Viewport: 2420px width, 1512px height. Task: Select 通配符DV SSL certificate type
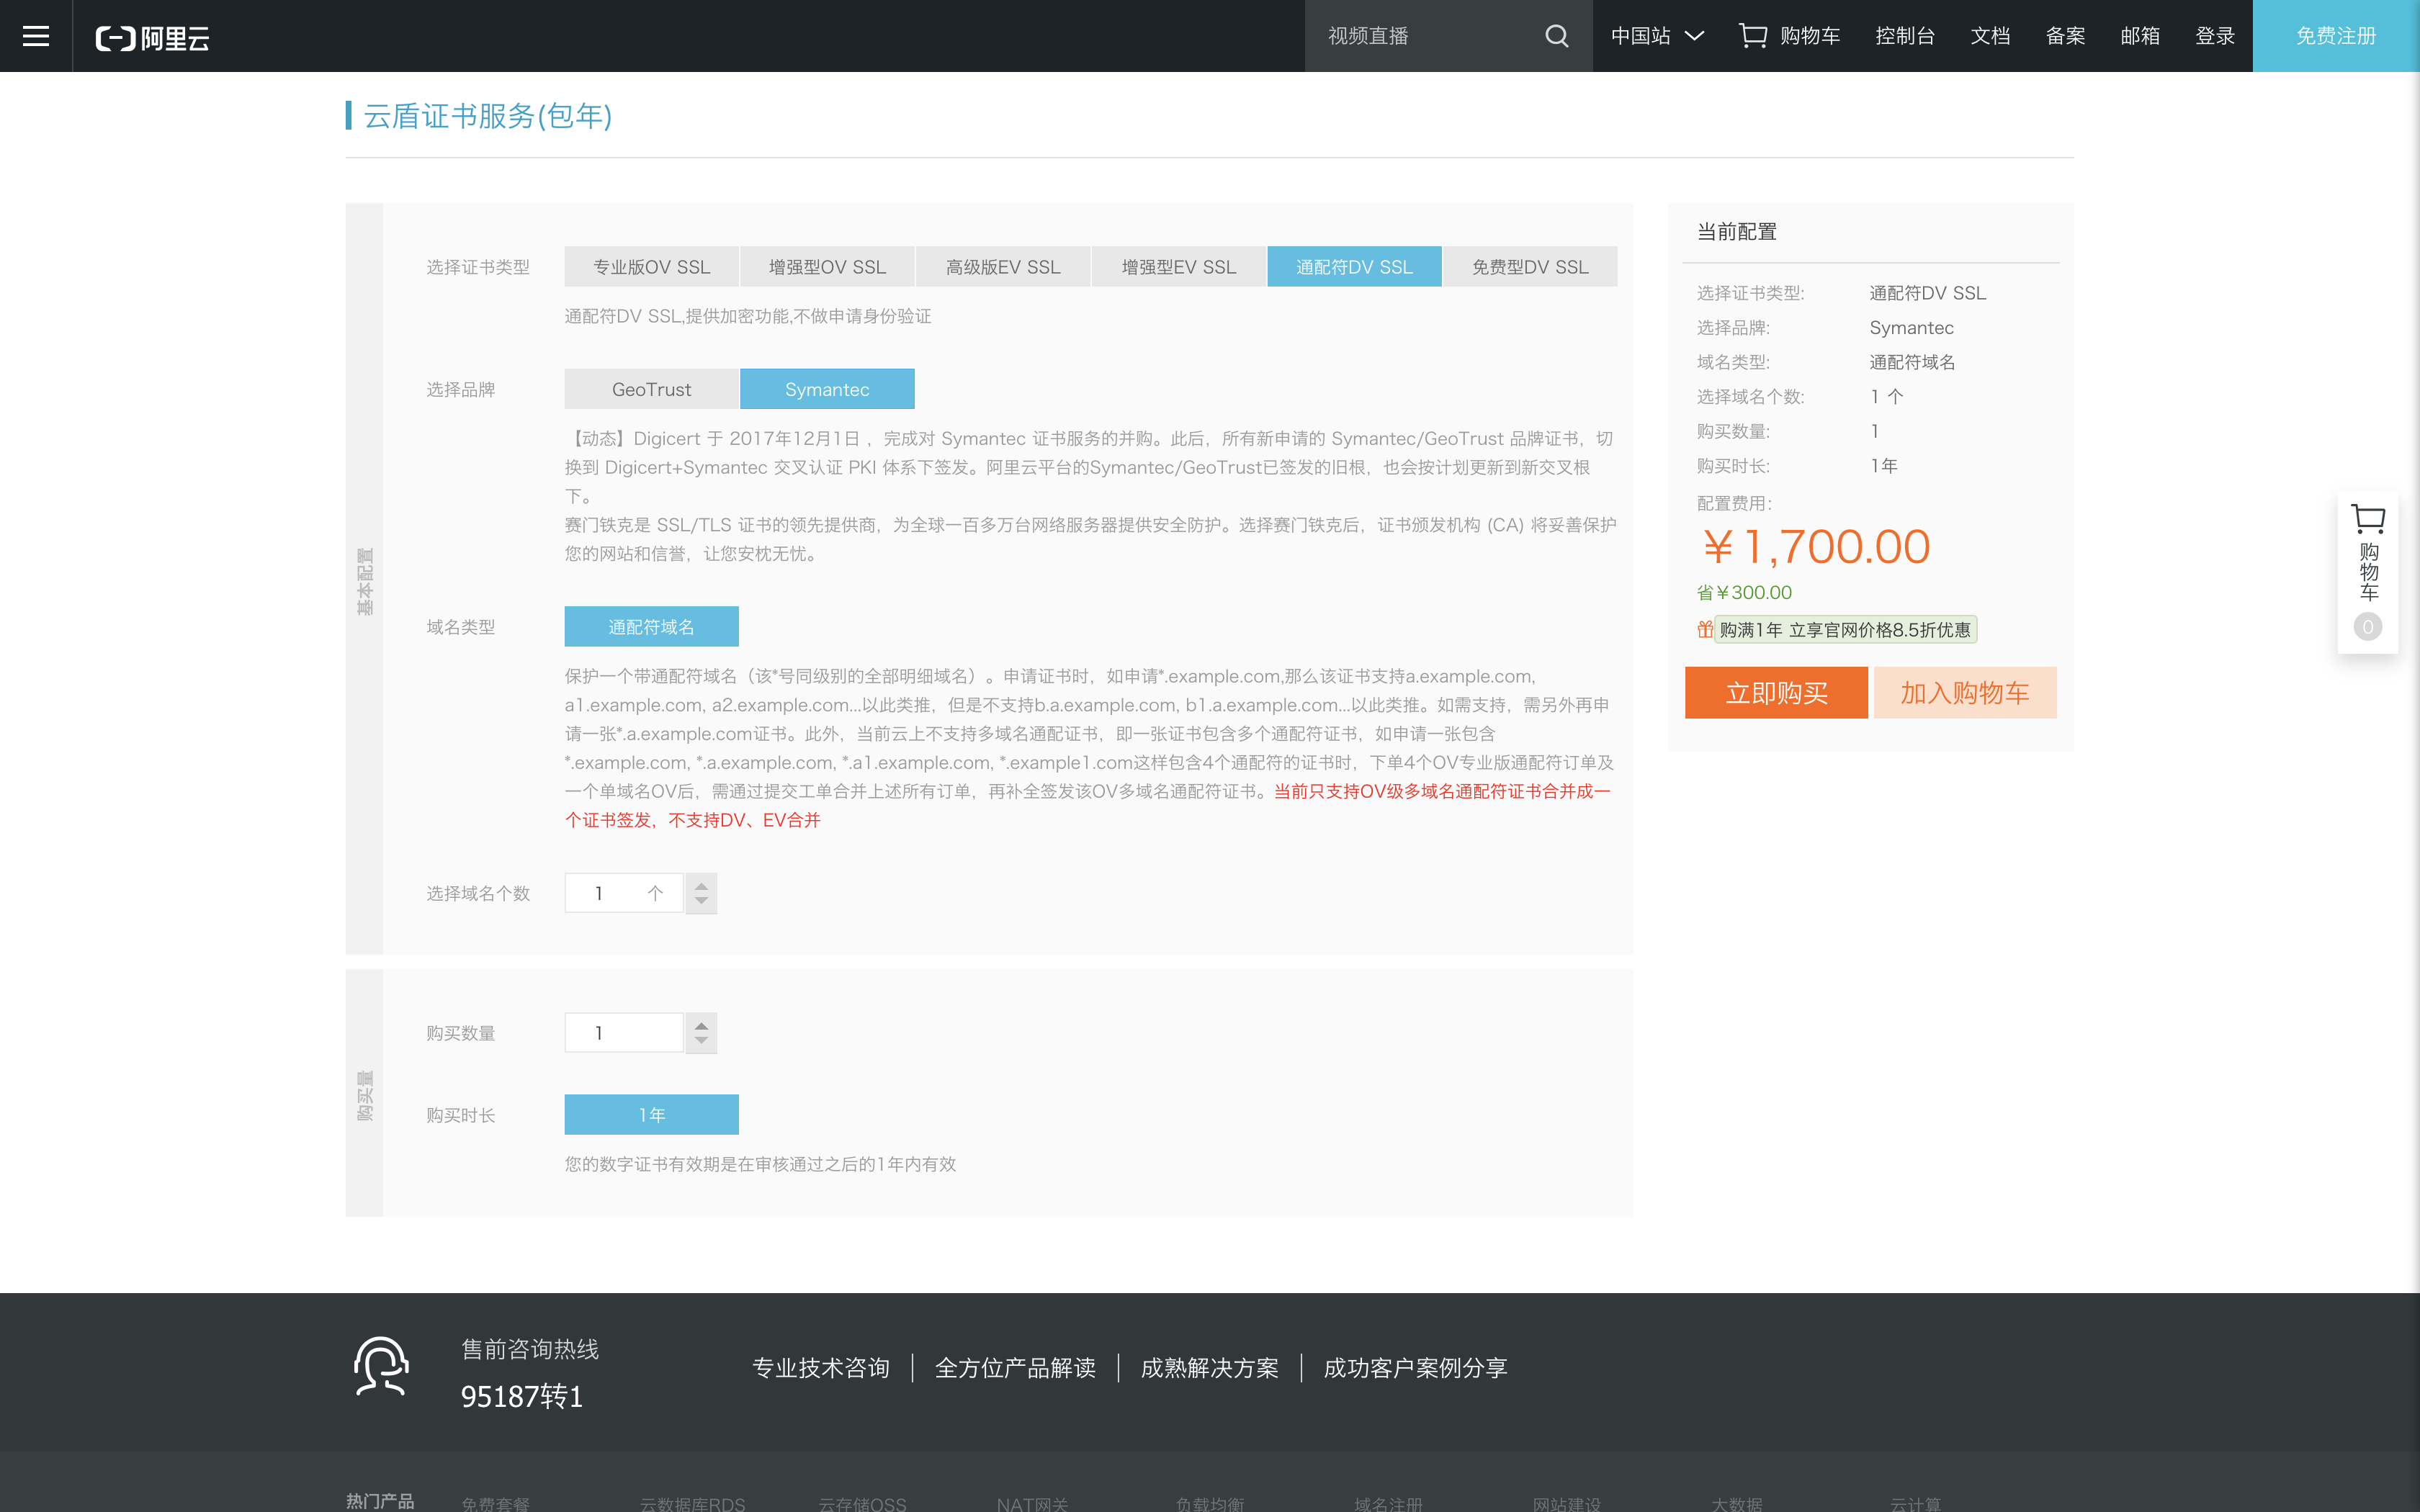1354,267
